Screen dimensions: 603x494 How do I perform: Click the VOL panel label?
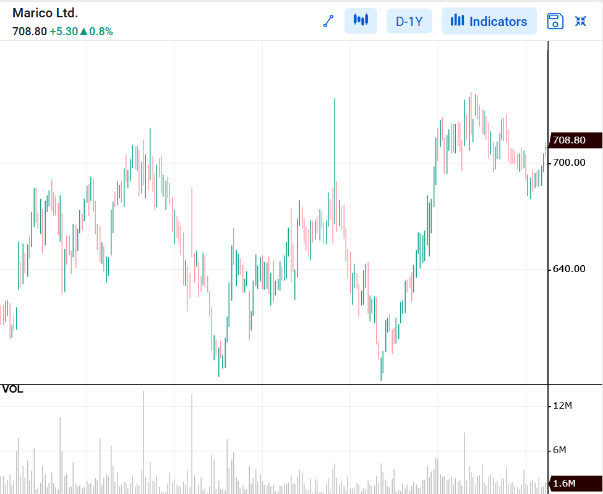pos(12,390)
